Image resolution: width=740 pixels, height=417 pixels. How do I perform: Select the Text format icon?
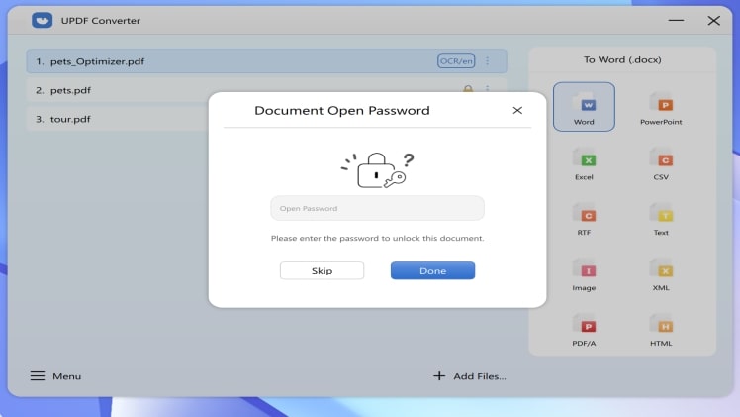[661, 216]
